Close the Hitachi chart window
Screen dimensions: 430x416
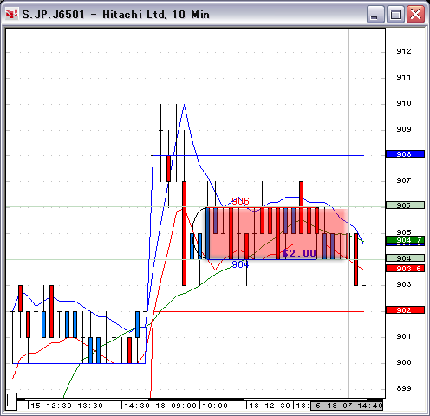coord(415,14)
